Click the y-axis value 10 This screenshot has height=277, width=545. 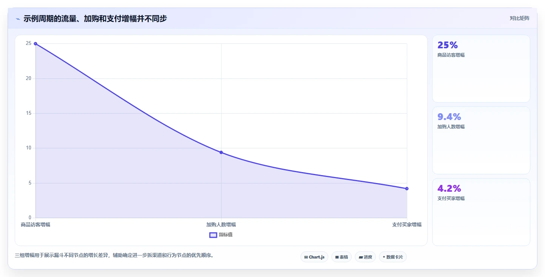coord(28,148)
